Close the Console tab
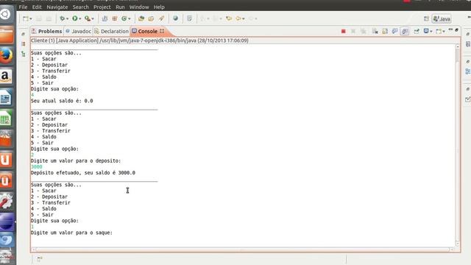Viewport: 471px width, 265px height. click(162, 31)
